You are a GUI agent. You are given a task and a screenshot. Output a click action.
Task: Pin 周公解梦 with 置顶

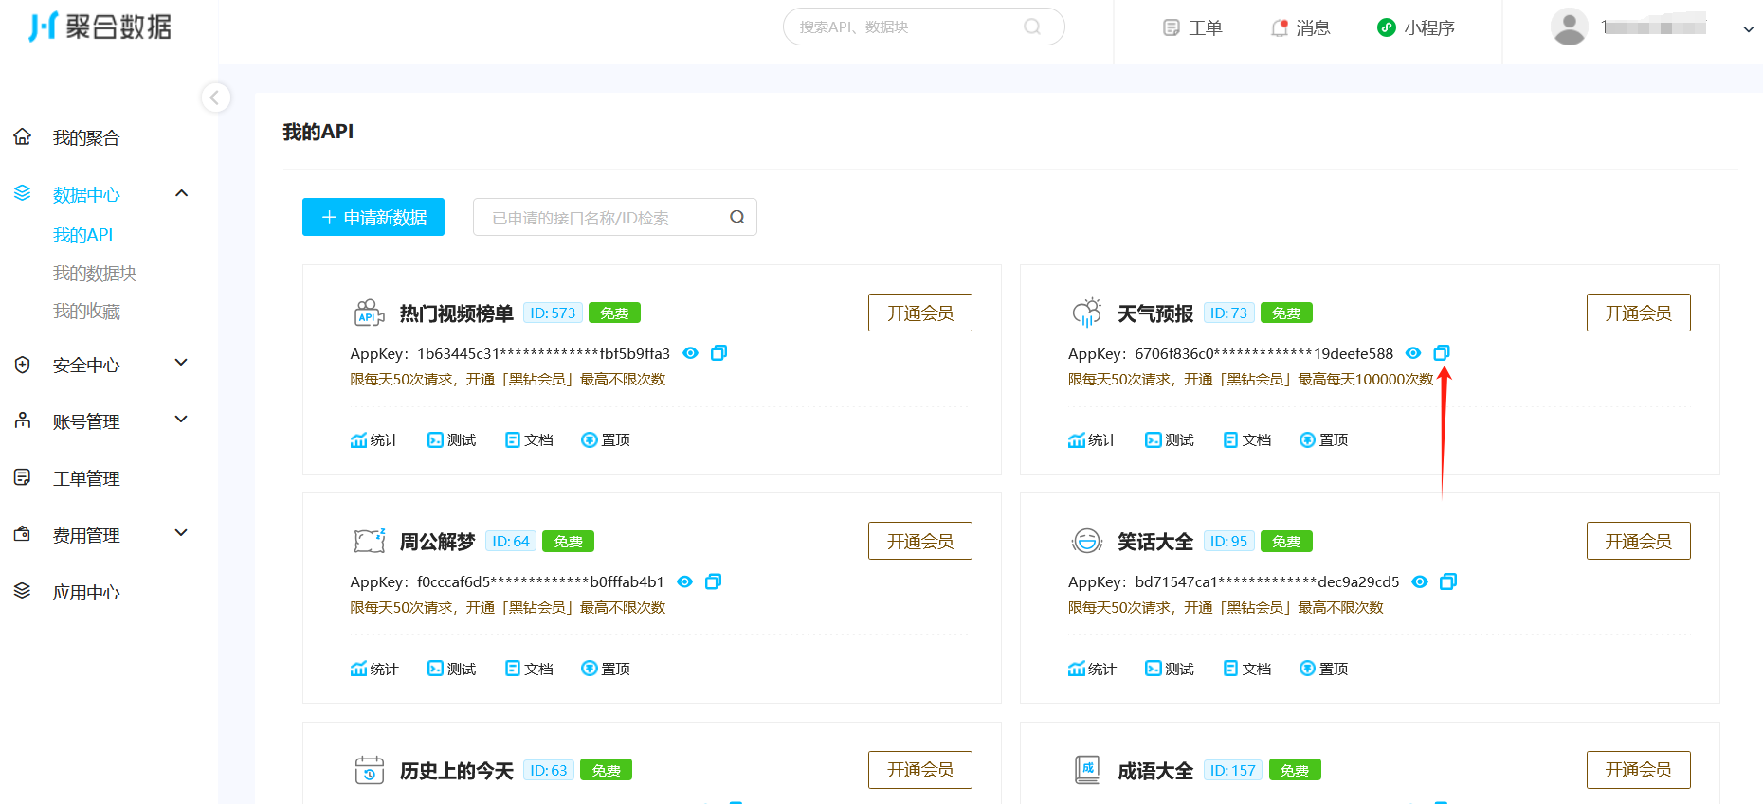[x=606, y=669]
